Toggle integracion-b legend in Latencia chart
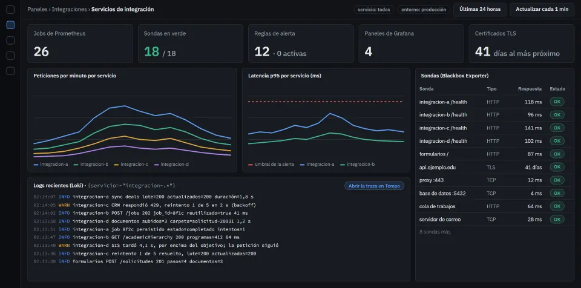Image resolution: width=581 pixels, height=288 pixels. pos(358,164)
